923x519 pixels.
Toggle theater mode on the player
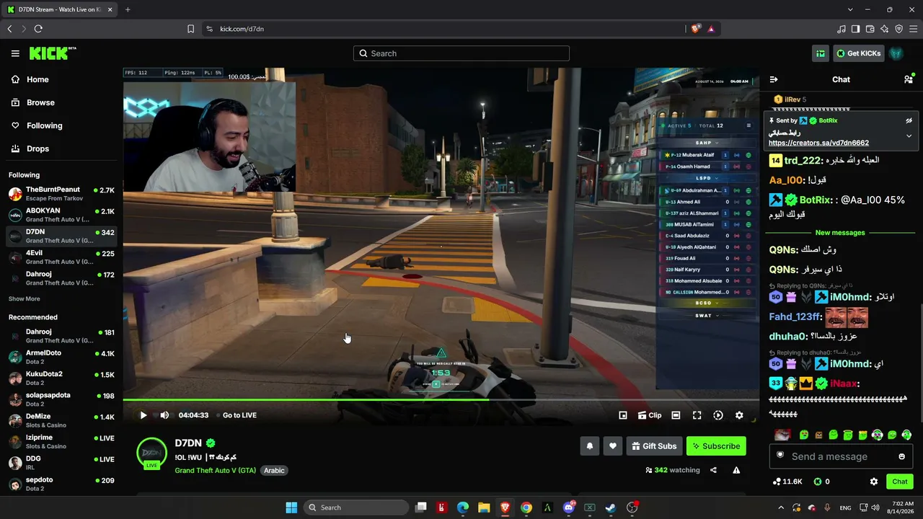pyautogui.click(x=676, y=415)
